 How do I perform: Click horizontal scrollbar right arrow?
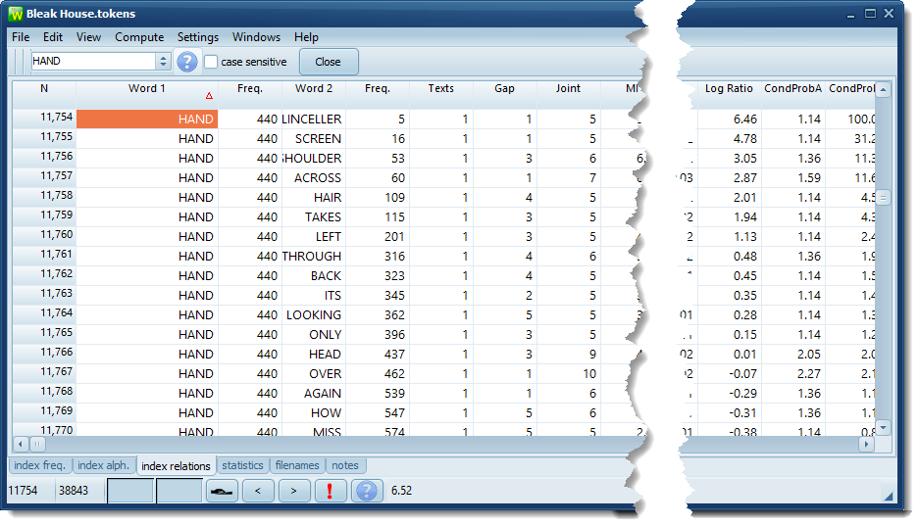pos(867,445)
